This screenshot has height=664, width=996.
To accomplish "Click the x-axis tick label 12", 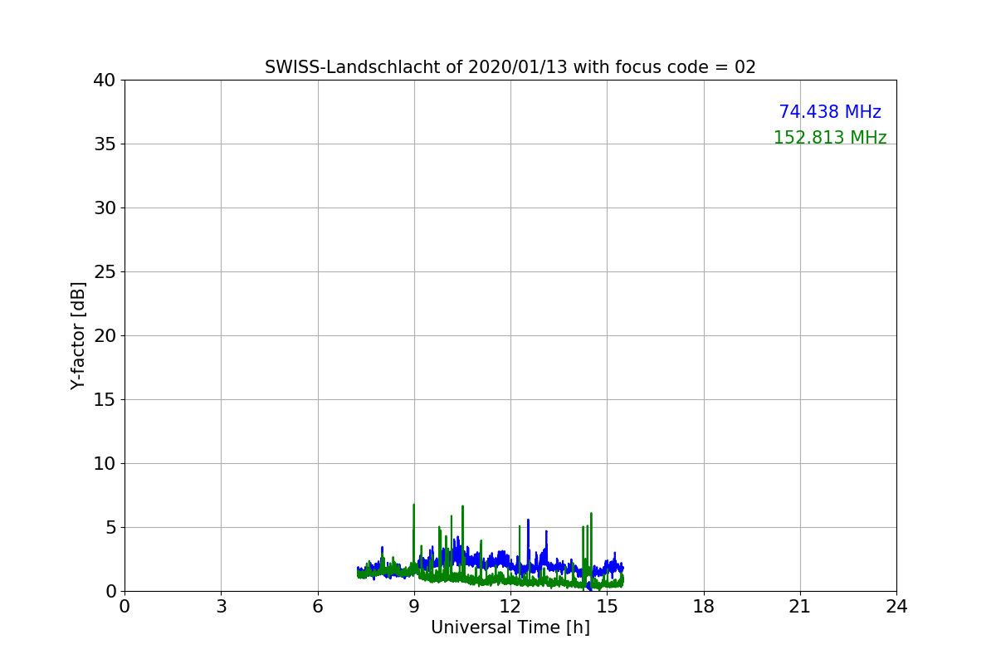I will click(510, 607).
